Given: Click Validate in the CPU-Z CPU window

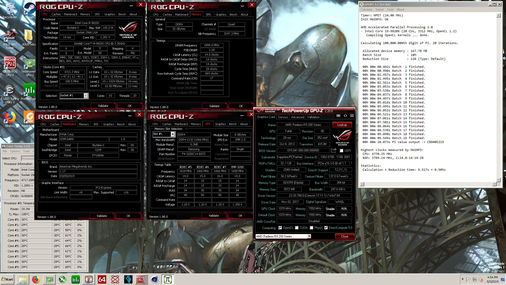Looking at the screenshot, I should tap(103, 106).
